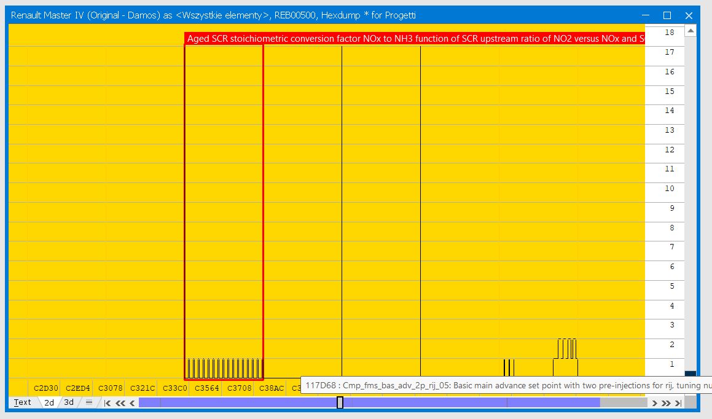712x419 pixels.
Task: Step left with the single-left arrow
Action: pos(132,402)
